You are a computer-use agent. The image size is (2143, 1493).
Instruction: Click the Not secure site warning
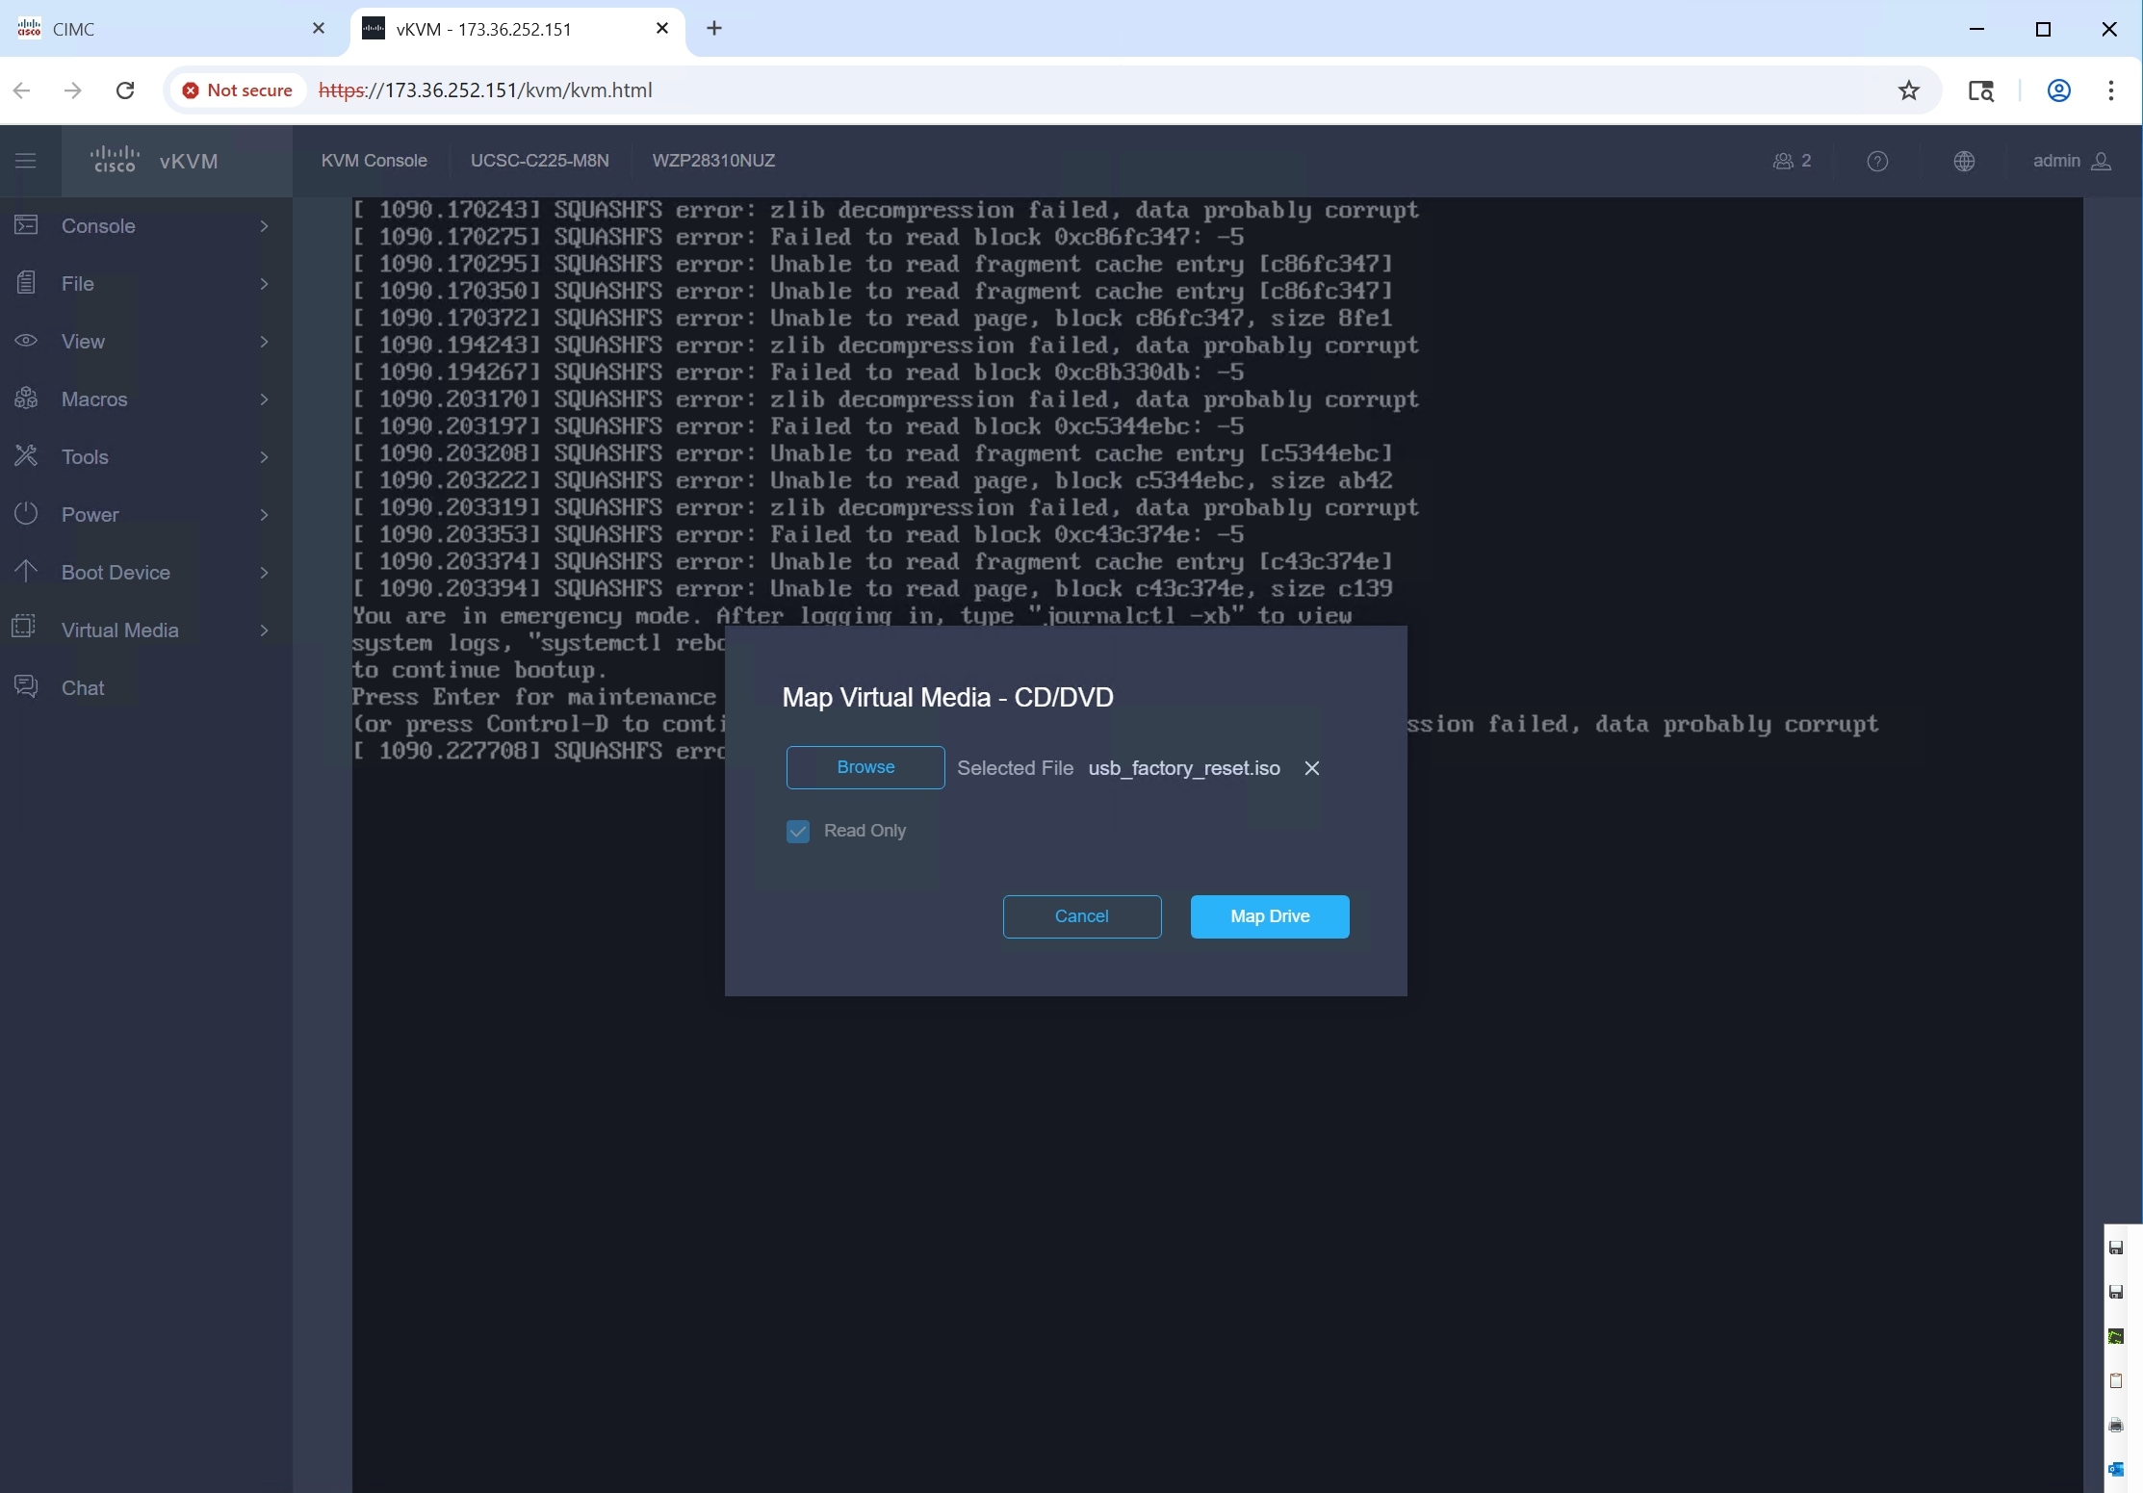[x=238, y=90]
